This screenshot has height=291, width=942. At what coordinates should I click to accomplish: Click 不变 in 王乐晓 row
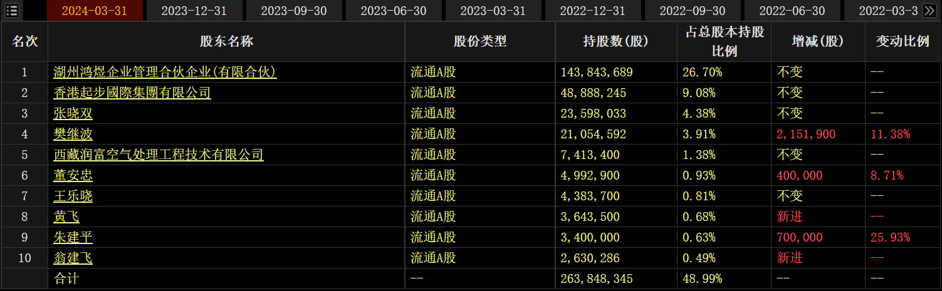[x=790, y=196]
